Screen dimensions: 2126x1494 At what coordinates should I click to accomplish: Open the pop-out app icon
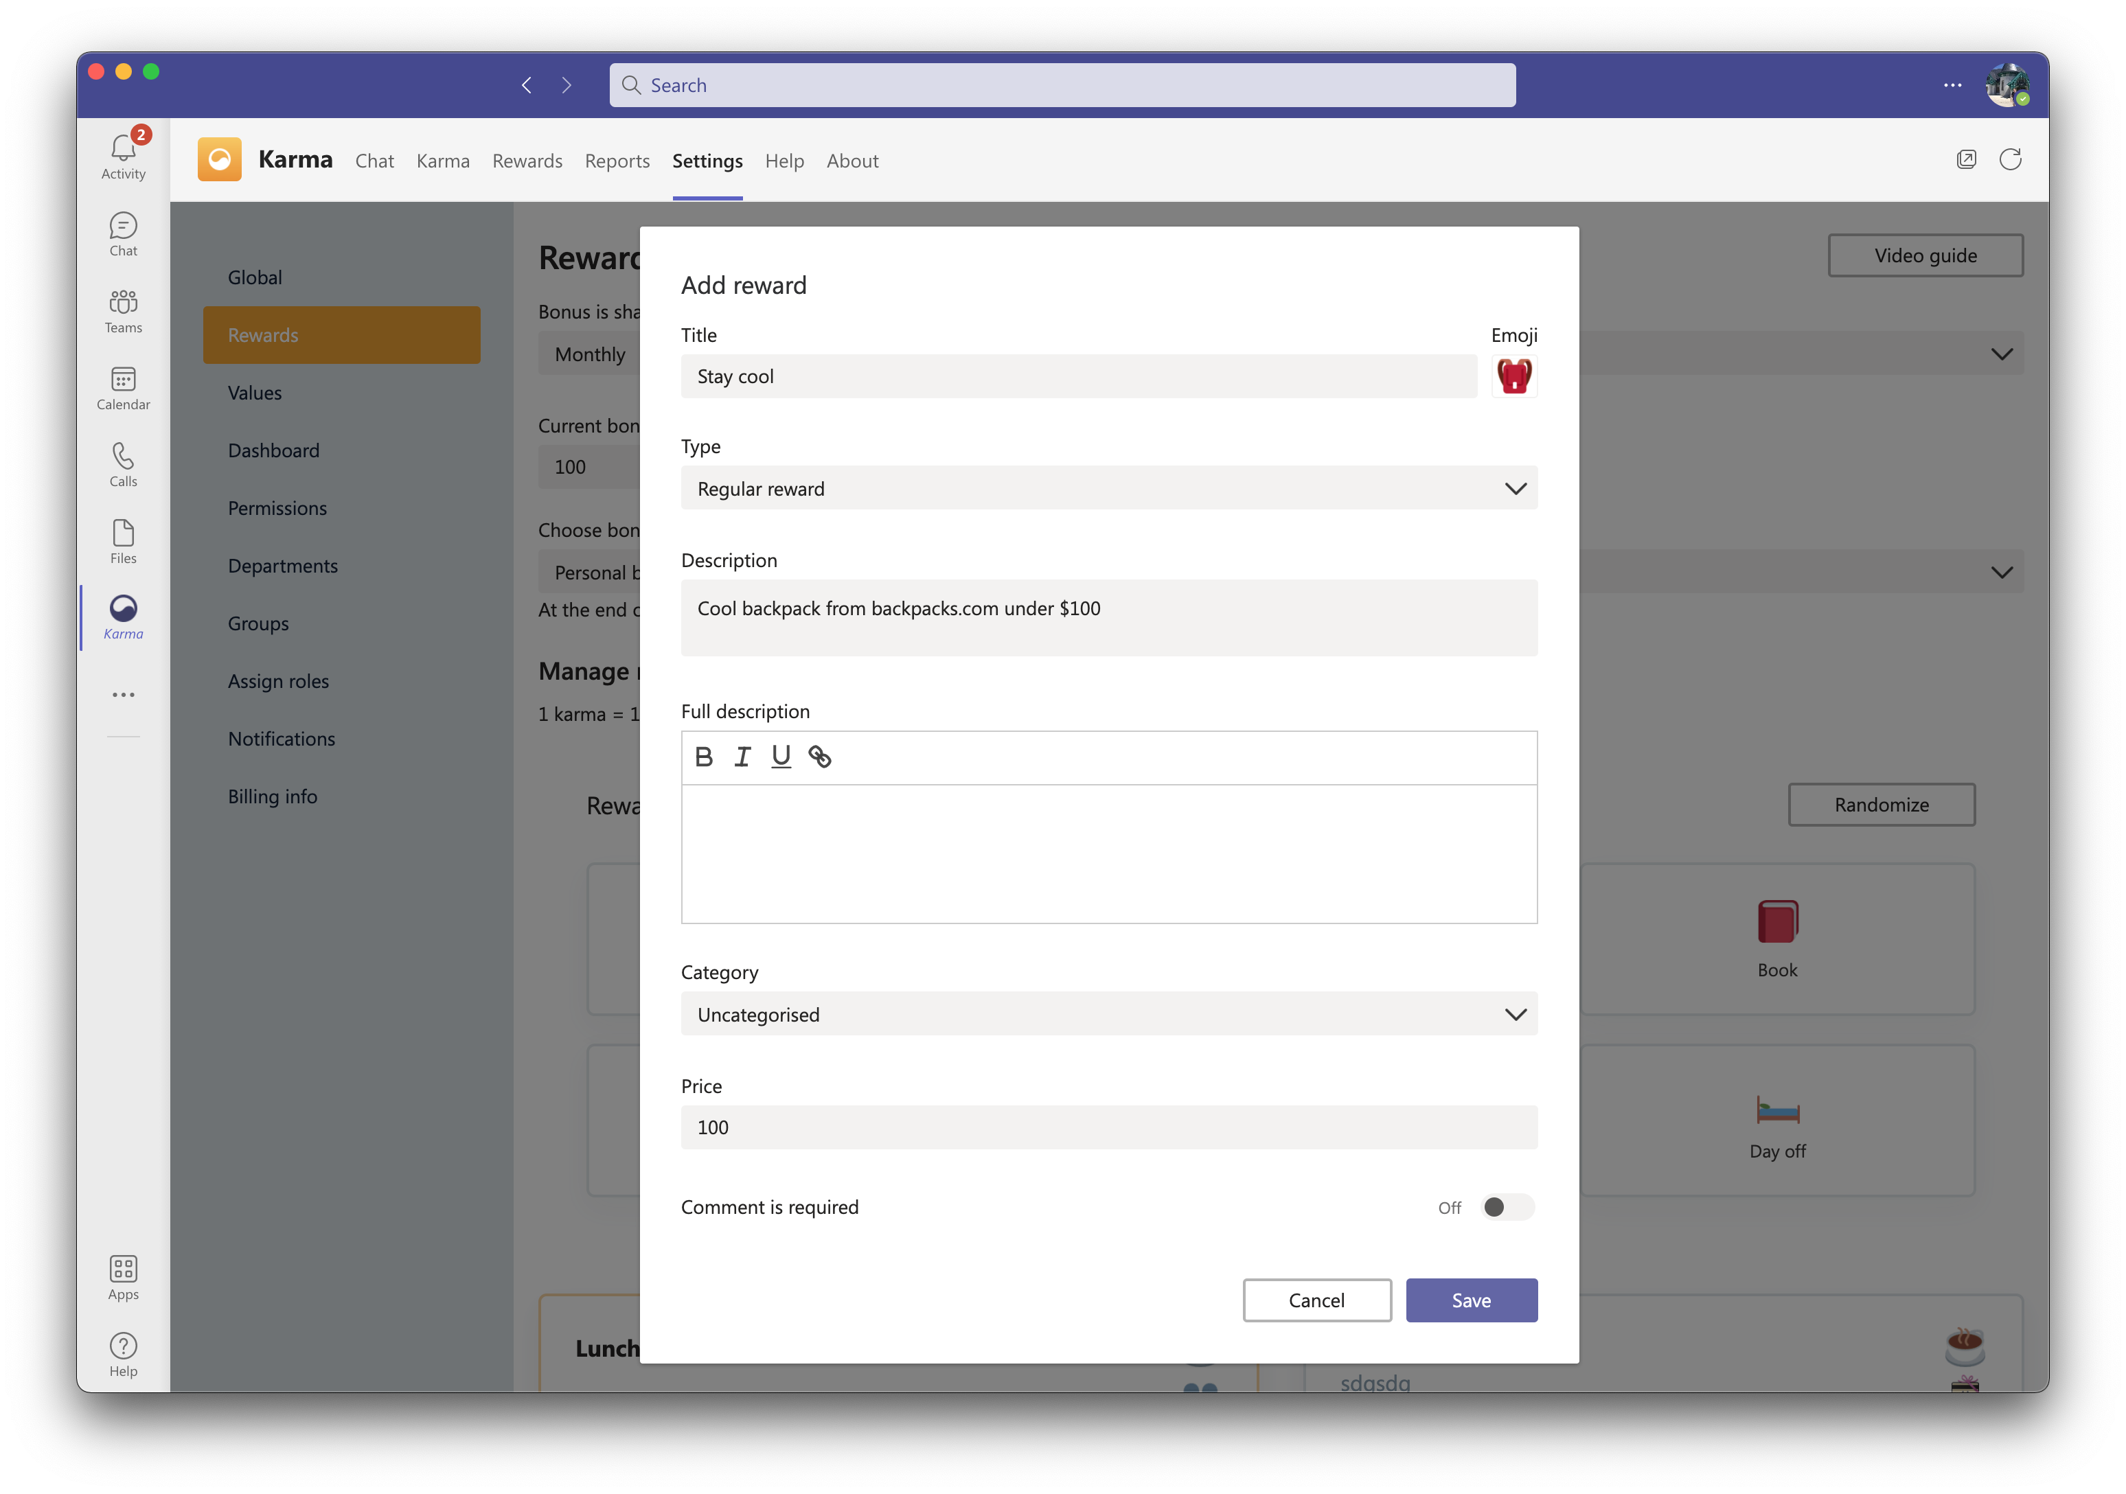coord(1966,160)
